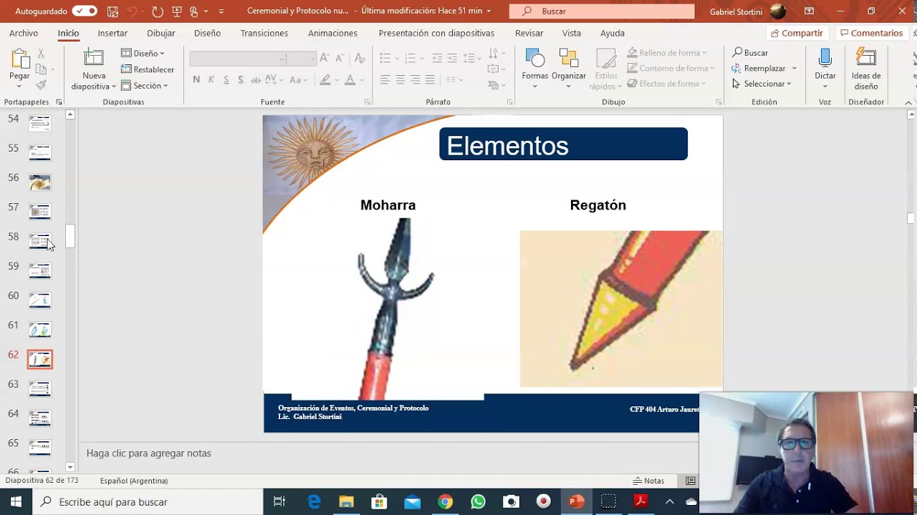Open Relleno de forma dropdown
917x515 pixels.
(x=667, y=53)
